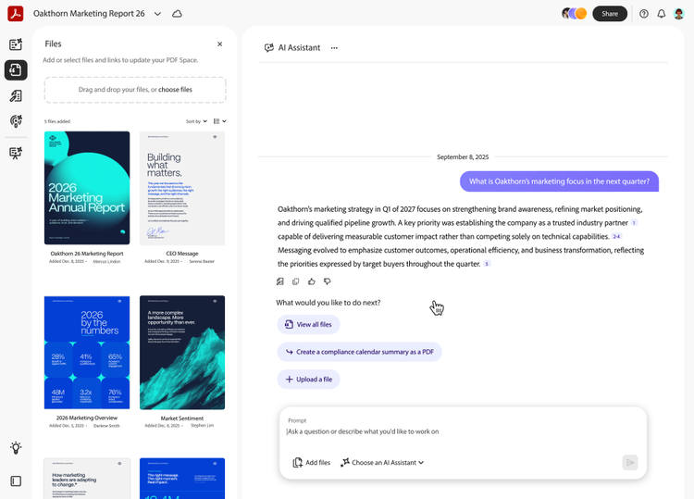The height and width of the screenshot is (499, 694).
Task: Click the sidebar AI target insights icon
Action: click(16, 121)
